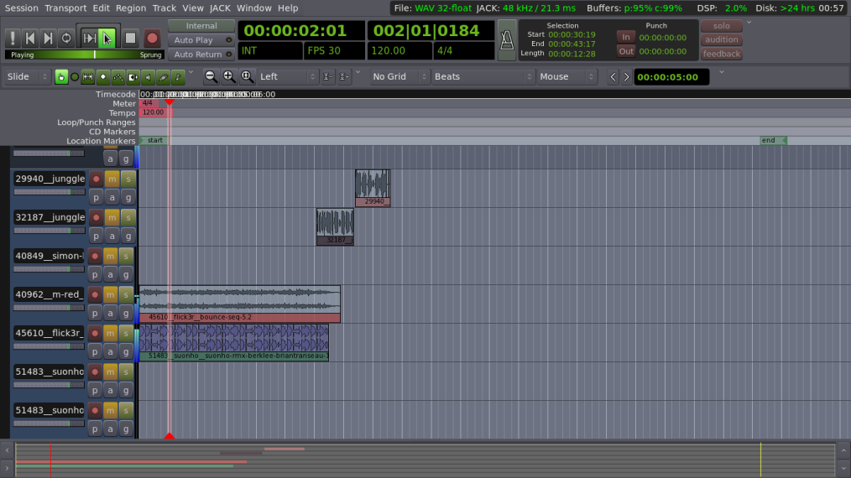Record-enable the 29940__junggle track
The height and width of the screenshot is (478, 851).
click(96, 179)
